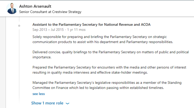Click the Committee on Finance text line
Viewport: 194px width, 108px height.
pos(98,88)
